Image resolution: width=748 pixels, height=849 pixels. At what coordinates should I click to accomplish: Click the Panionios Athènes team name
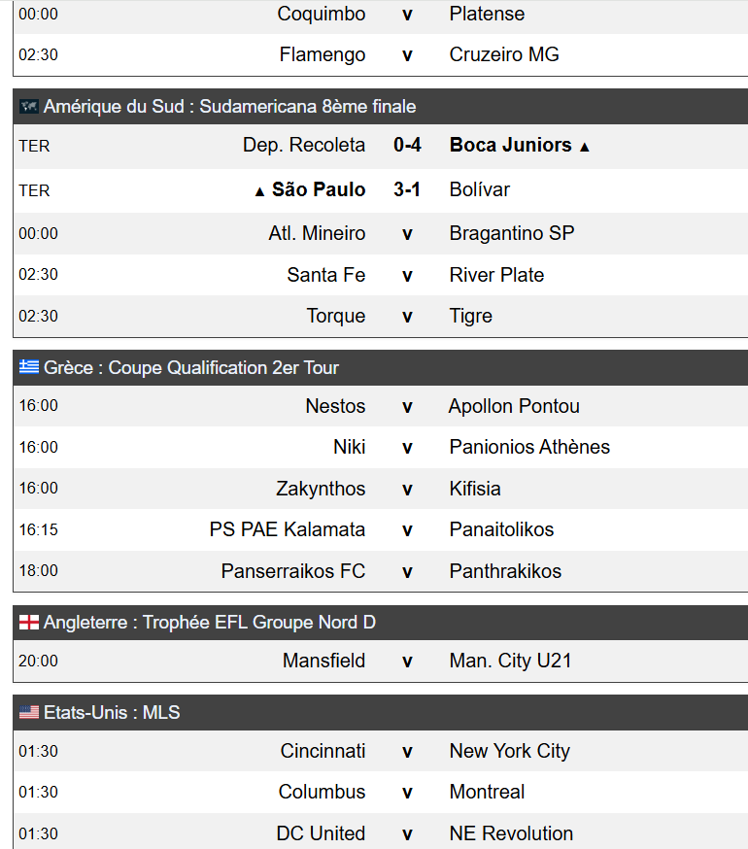[x=529, y=447]
